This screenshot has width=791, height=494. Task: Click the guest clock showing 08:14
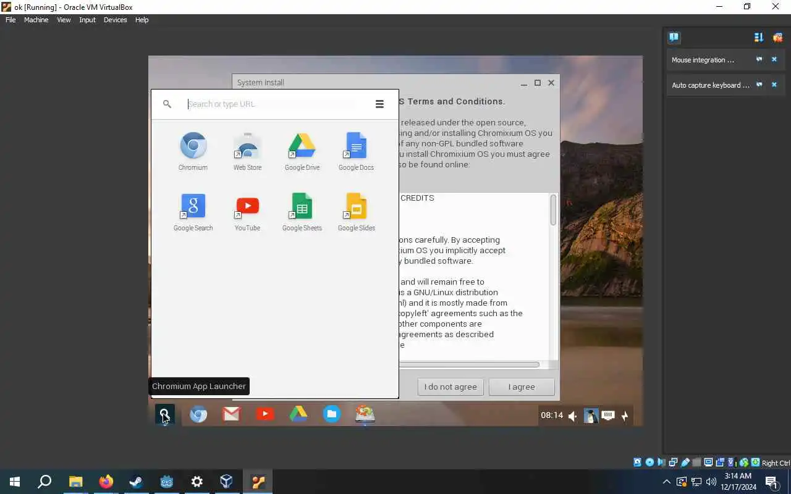point(552,416)
